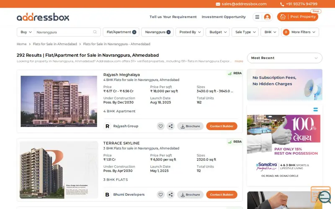The image size is (335, 209).
Task: Expand the Sale Type filter
Action: (x=245, y=32)
